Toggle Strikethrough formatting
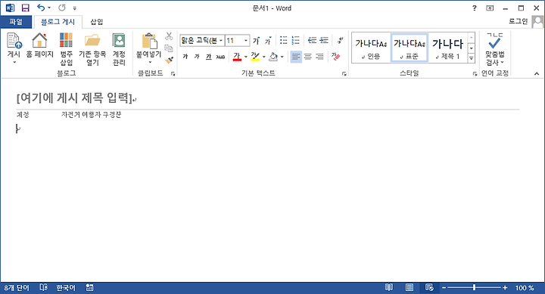545x294 pixels. [x=220, y=56]
